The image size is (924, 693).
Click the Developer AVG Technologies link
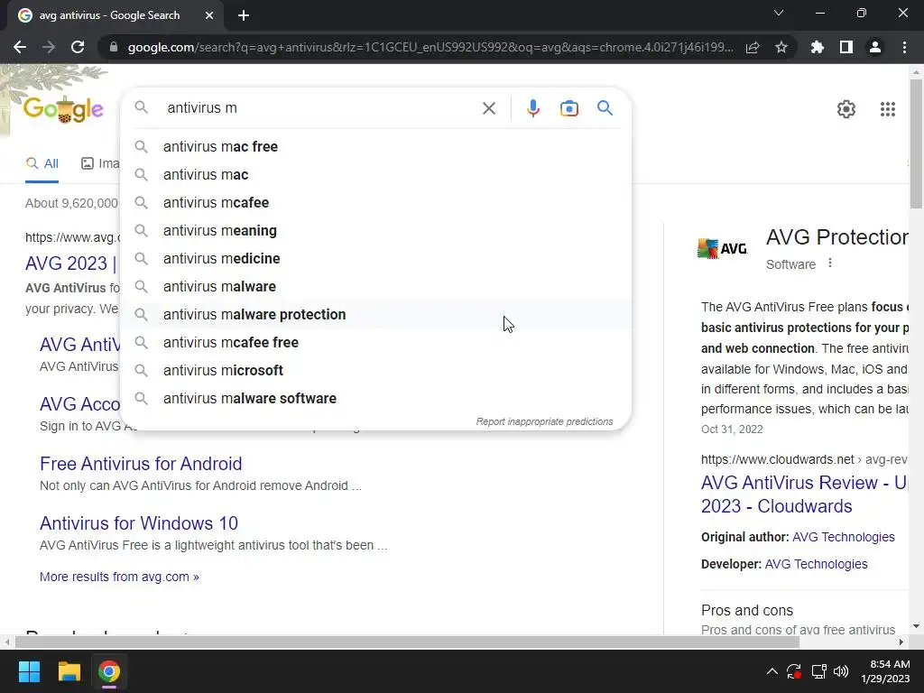816,564
